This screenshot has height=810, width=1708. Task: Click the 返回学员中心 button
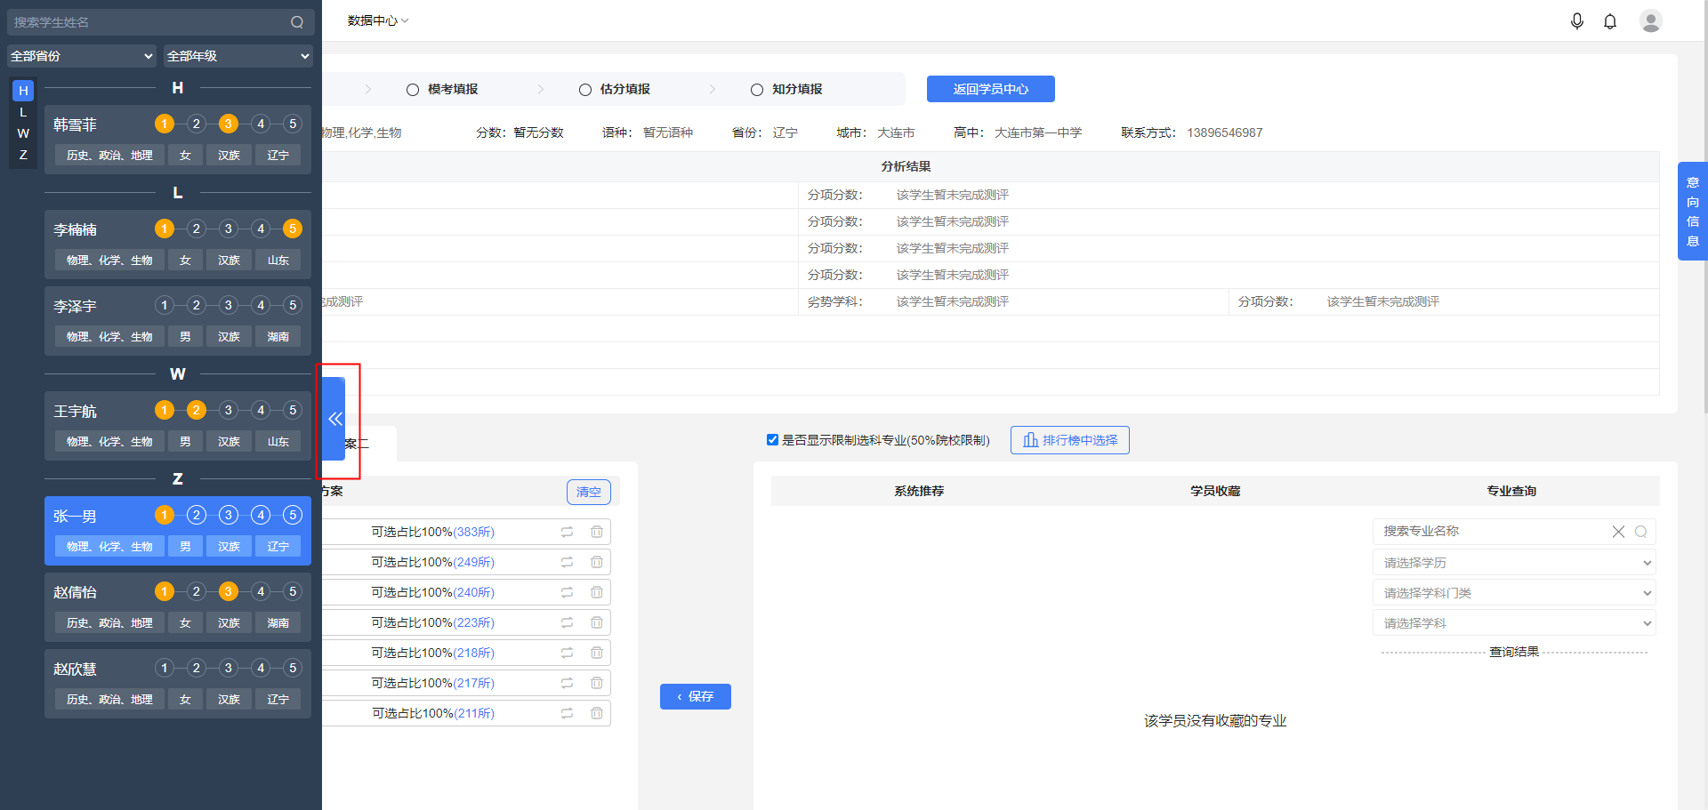coord(990,89)
